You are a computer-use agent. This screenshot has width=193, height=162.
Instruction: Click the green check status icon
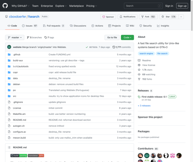click(x=87, y=47)
